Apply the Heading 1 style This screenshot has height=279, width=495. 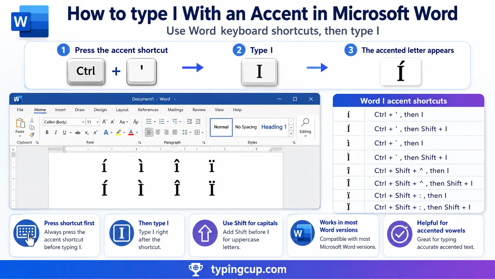[x=274, y=127]
